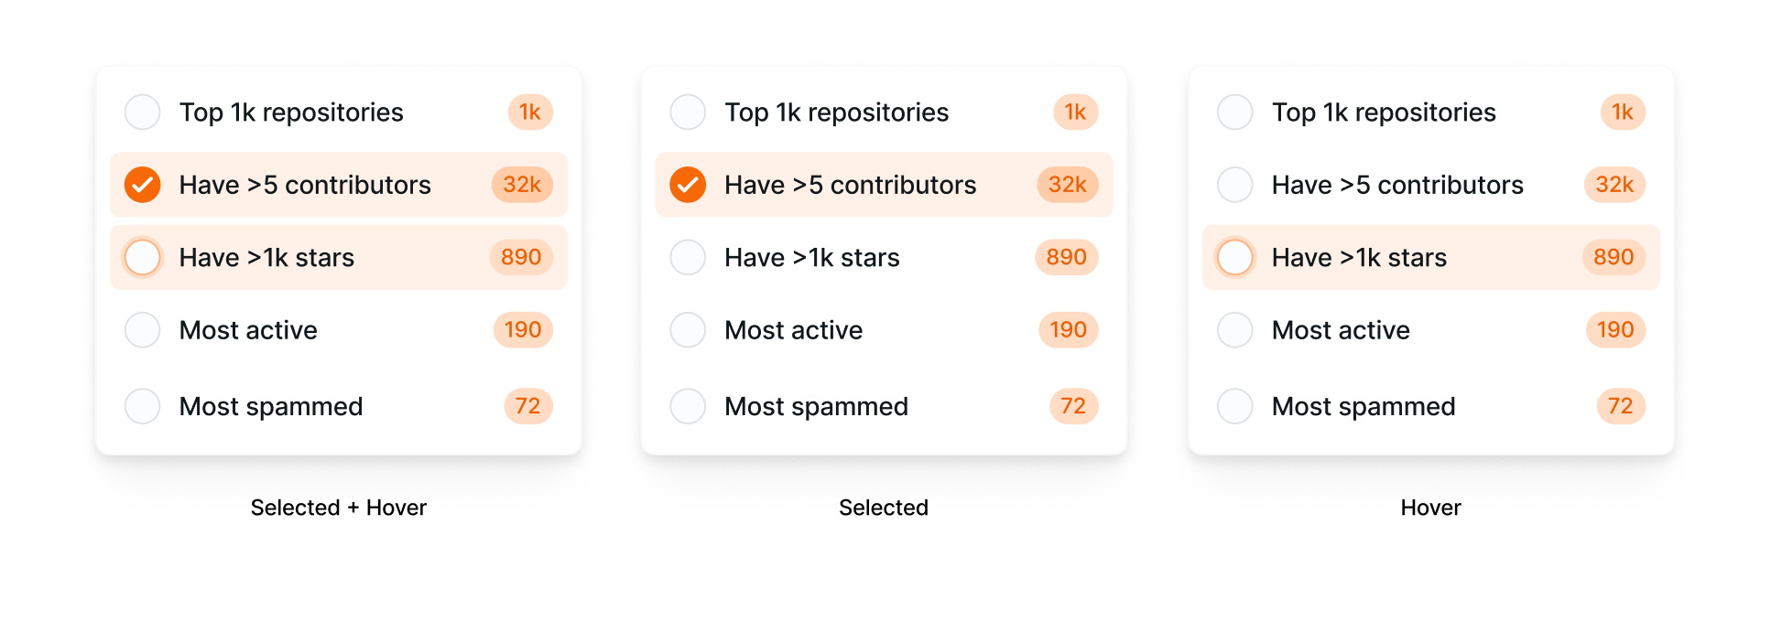Image resolution: width=1782 pixels, height=621 pixels.
Task: Click the '72' badge beside Most spammed
Action: coord(527,406)
